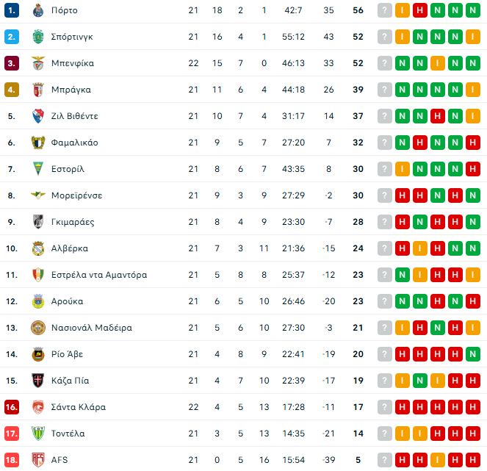Click the Πόρτο club crest

(x=38, y=10)
